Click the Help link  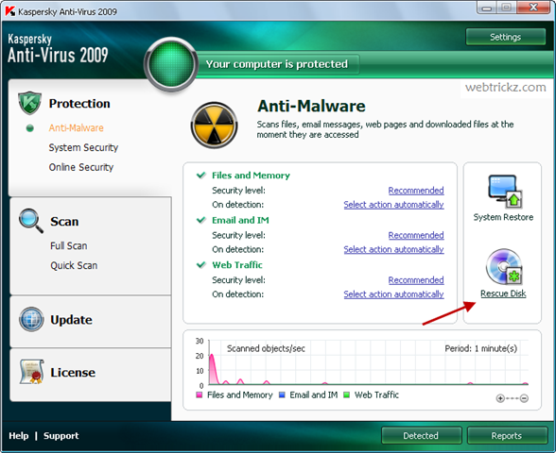(19, 436)
